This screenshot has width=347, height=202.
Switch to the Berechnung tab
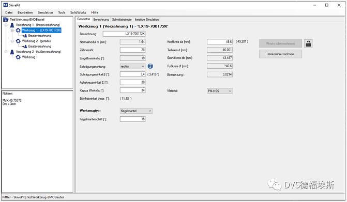[101, 20]
